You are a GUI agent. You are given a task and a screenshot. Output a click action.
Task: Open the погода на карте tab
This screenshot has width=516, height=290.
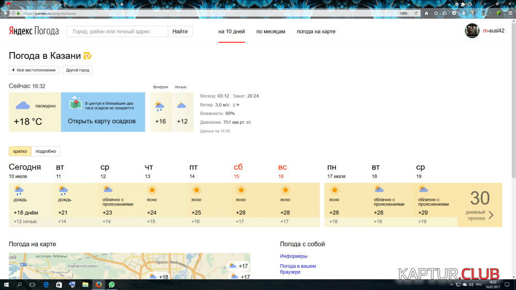click(316, 31)
